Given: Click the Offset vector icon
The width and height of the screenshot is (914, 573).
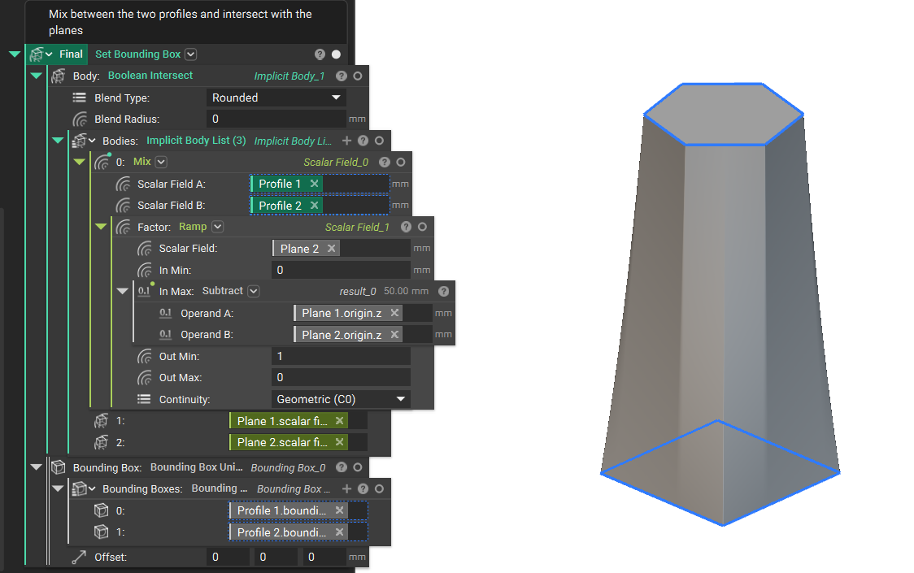Looking at the screenshot, I should coord(79,558).
